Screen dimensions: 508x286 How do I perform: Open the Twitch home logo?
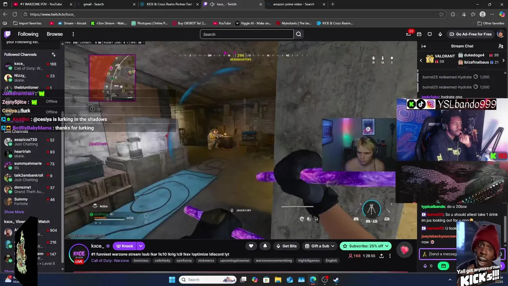tap(8, 34)
